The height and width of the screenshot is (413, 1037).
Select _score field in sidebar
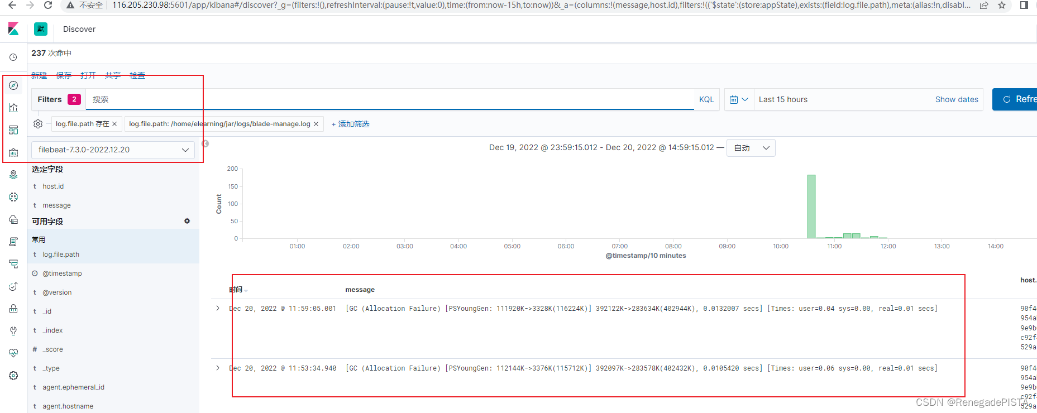click(x=52, y=349)
